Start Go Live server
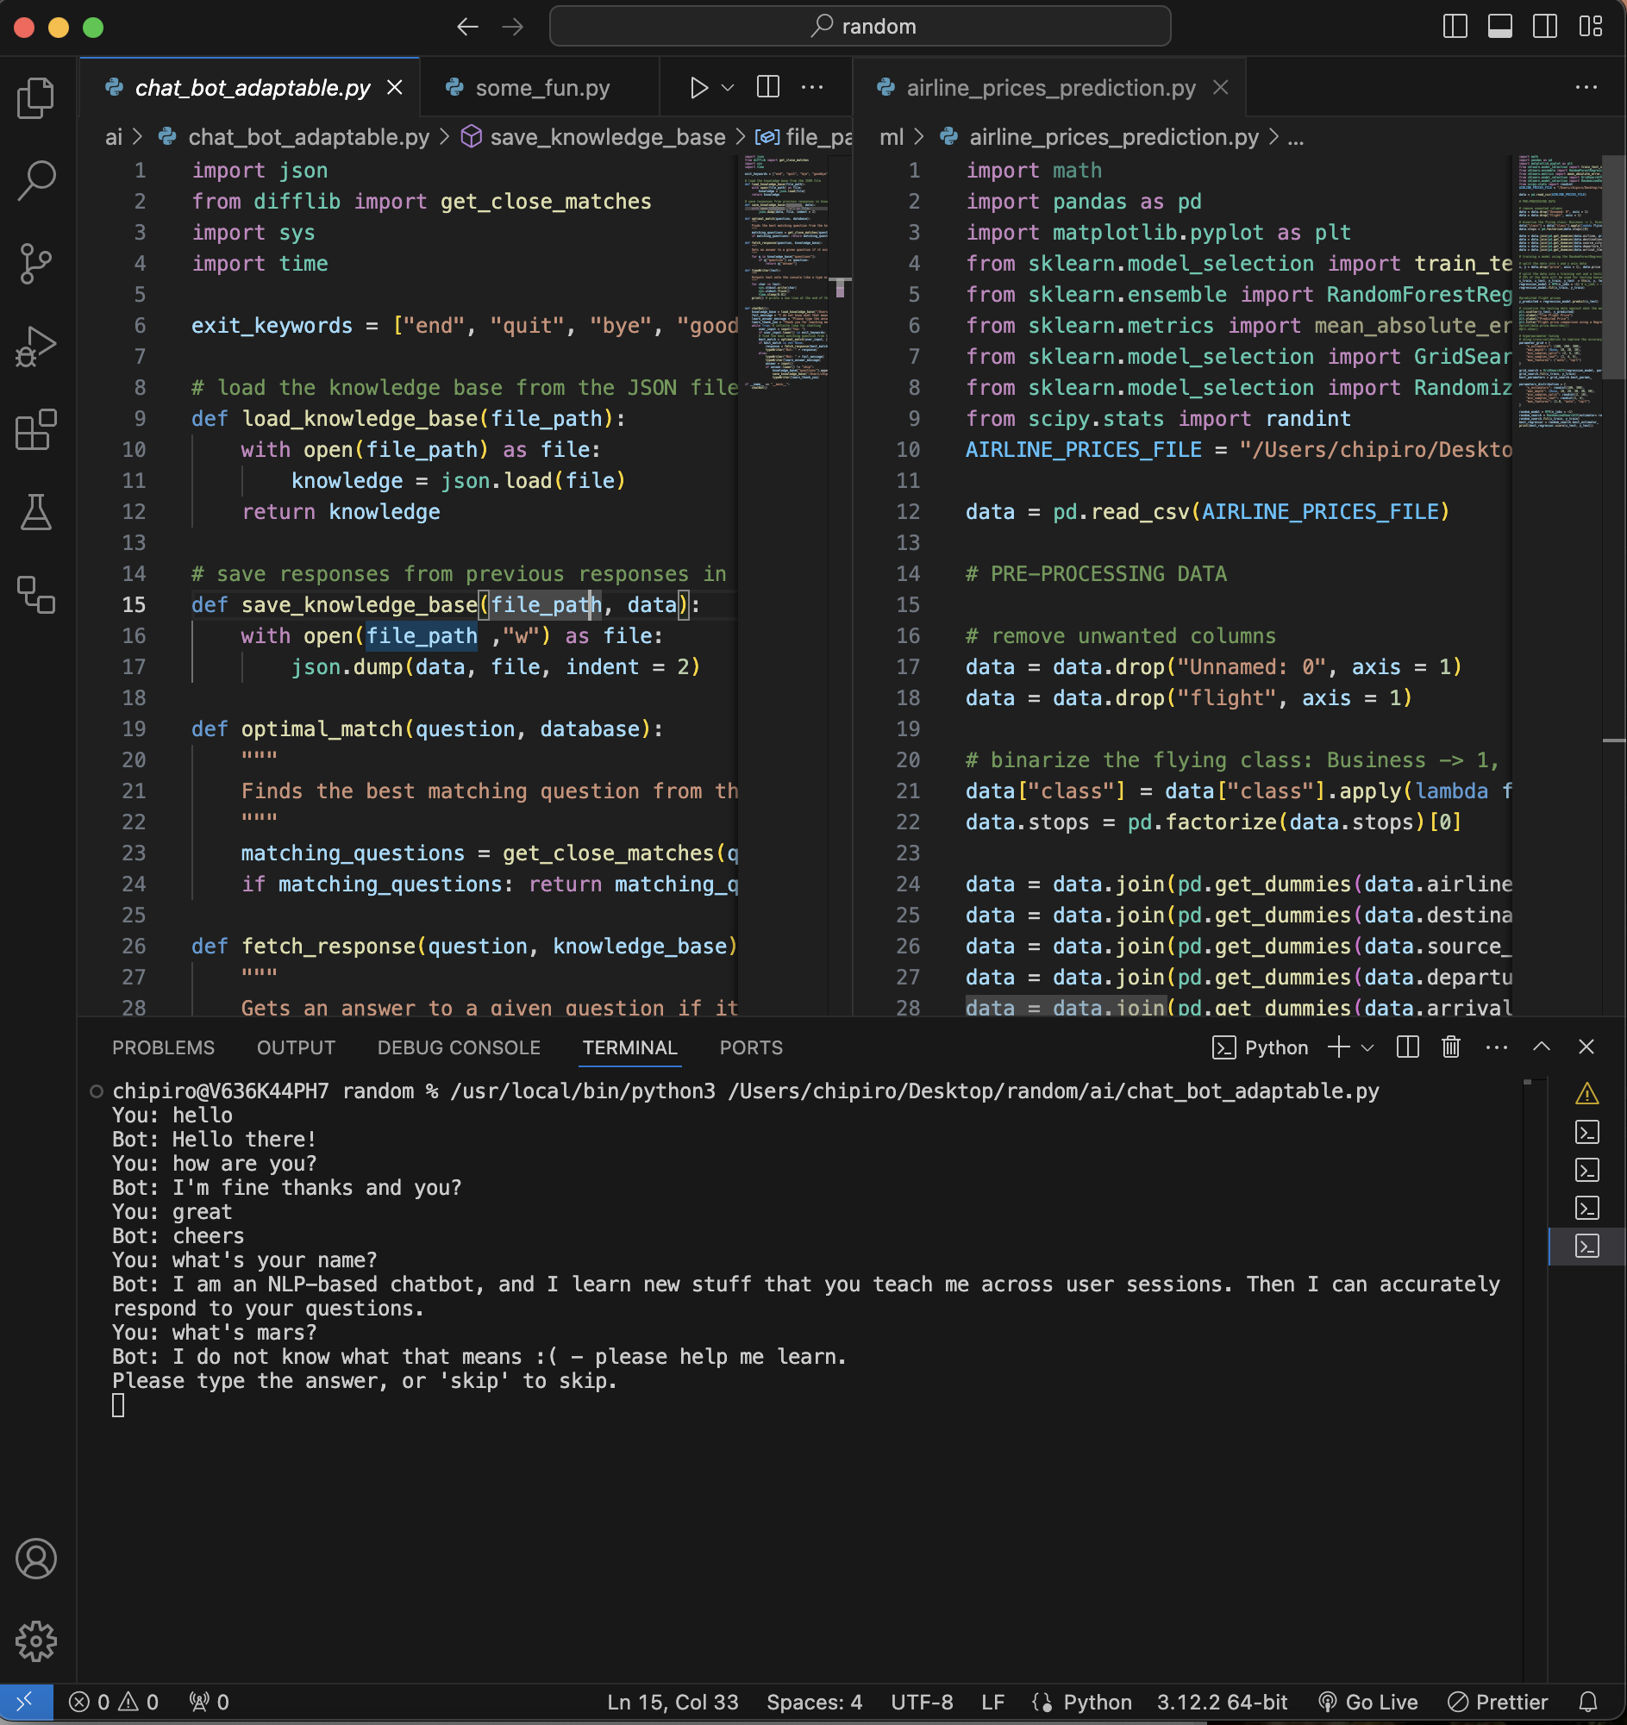 (x=1367, y=1702)
